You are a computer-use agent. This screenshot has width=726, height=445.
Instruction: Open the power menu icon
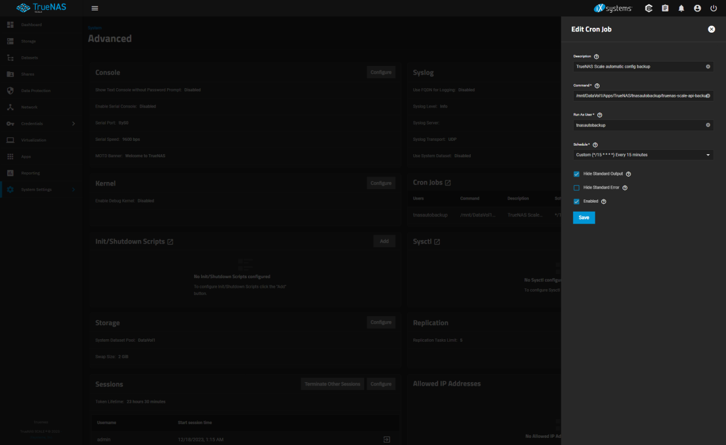click(x=713, y=8)
